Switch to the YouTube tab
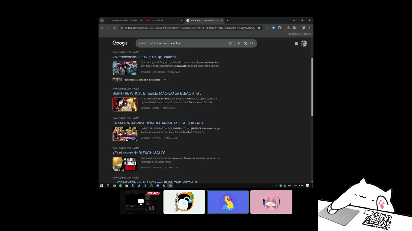The height and width of the screenshot is (231, 412). point(164,21)
